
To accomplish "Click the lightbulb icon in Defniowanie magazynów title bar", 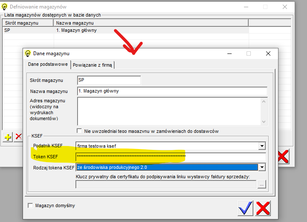I will click(5, 7).
